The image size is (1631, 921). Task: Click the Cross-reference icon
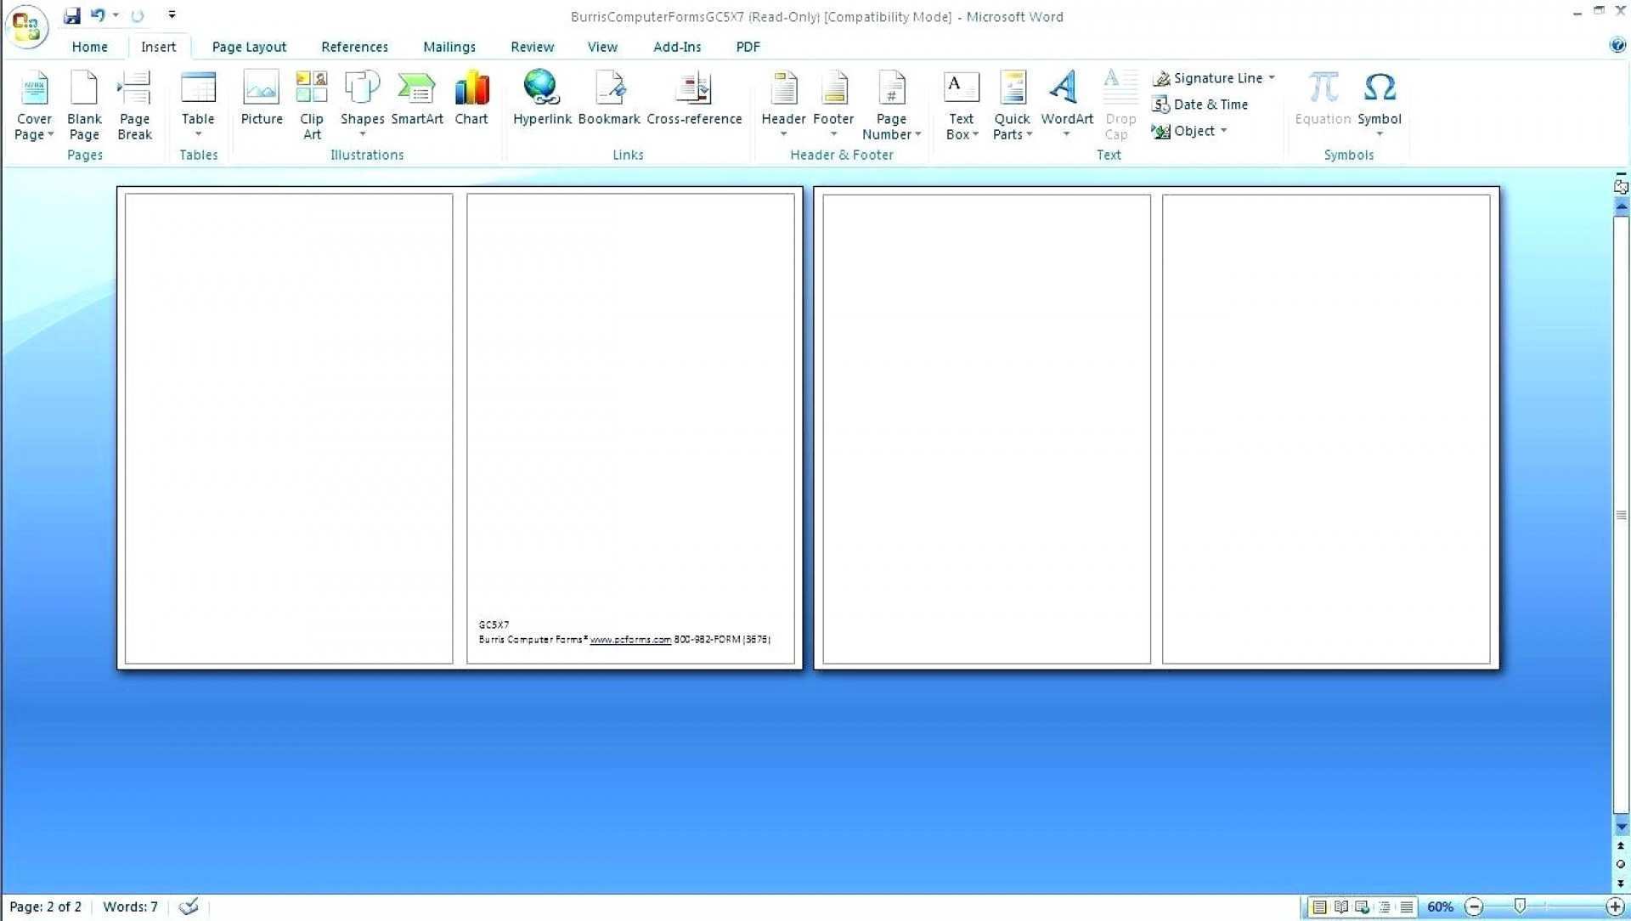(x=695, y=102)
